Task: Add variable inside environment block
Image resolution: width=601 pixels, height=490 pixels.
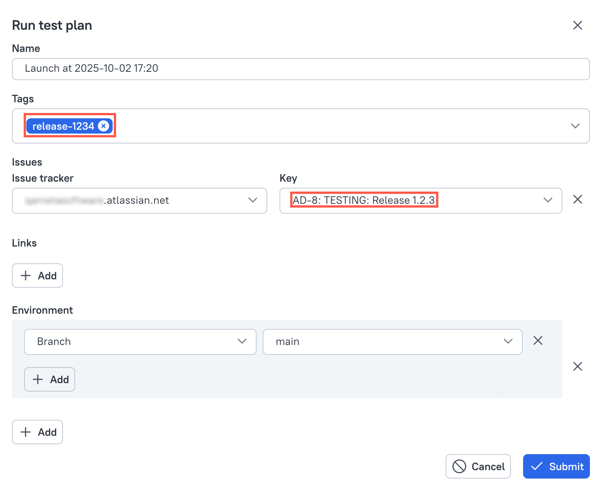Action: [50, 379]
